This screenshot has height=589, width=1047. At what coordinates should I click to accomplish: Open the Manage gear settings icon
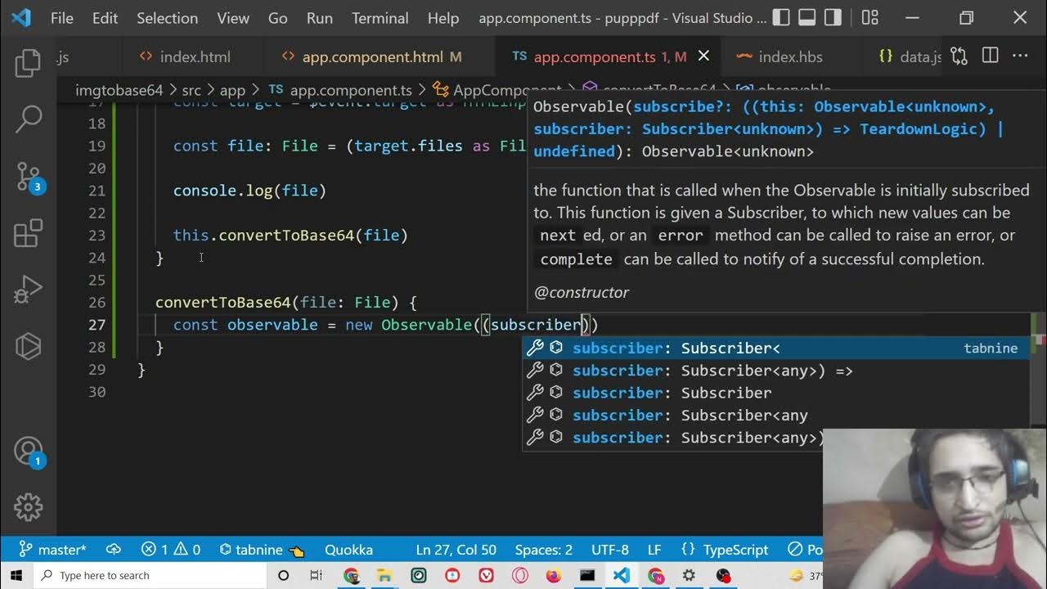(28, 506)
